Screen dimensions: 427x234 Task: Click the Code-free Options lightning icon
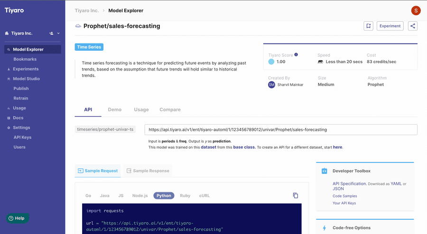pos(325,228)
